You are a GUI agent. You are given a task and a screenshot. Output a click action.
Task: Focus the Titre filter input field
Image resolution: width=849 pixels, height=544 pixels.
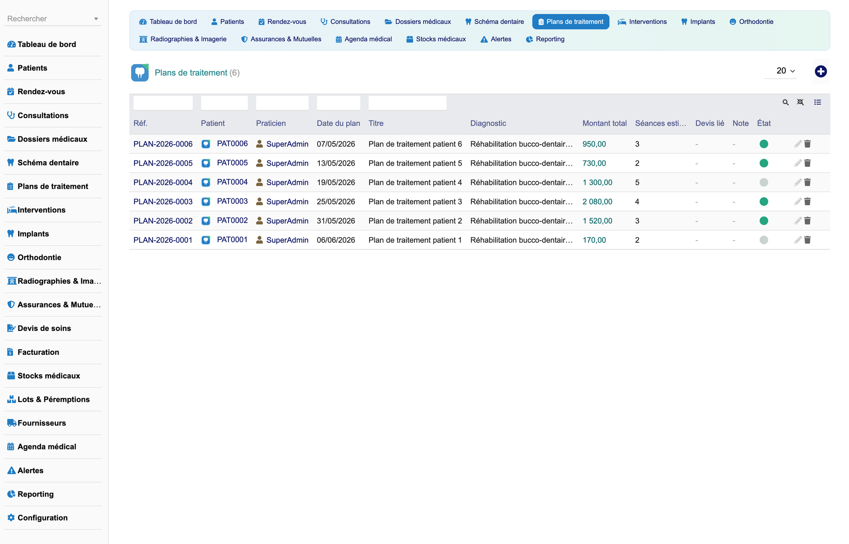tap(407, 103)
